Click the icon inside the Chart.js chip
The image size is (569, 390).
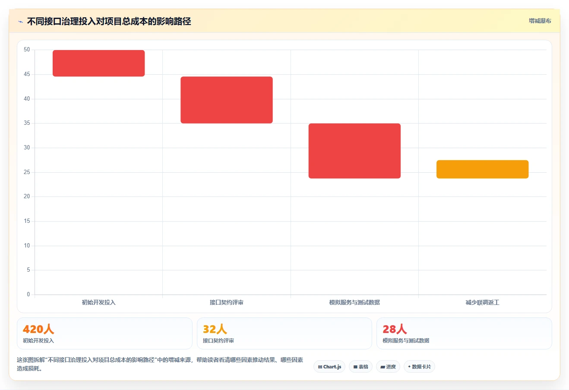(320, 367)
